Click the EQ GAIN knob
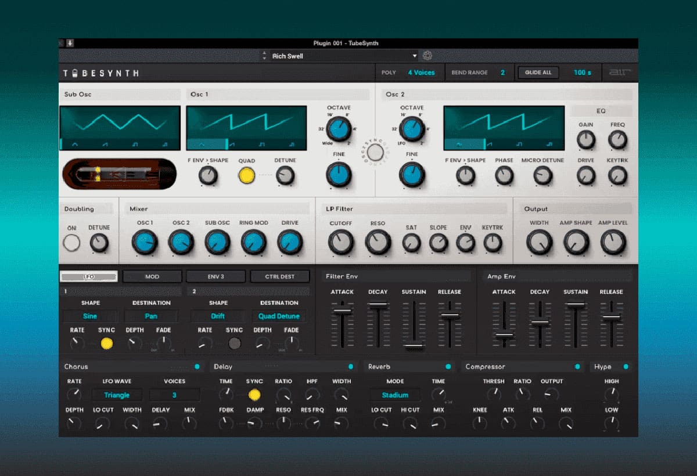The height and width of the screenshot is (476, 697). [586, 140]
